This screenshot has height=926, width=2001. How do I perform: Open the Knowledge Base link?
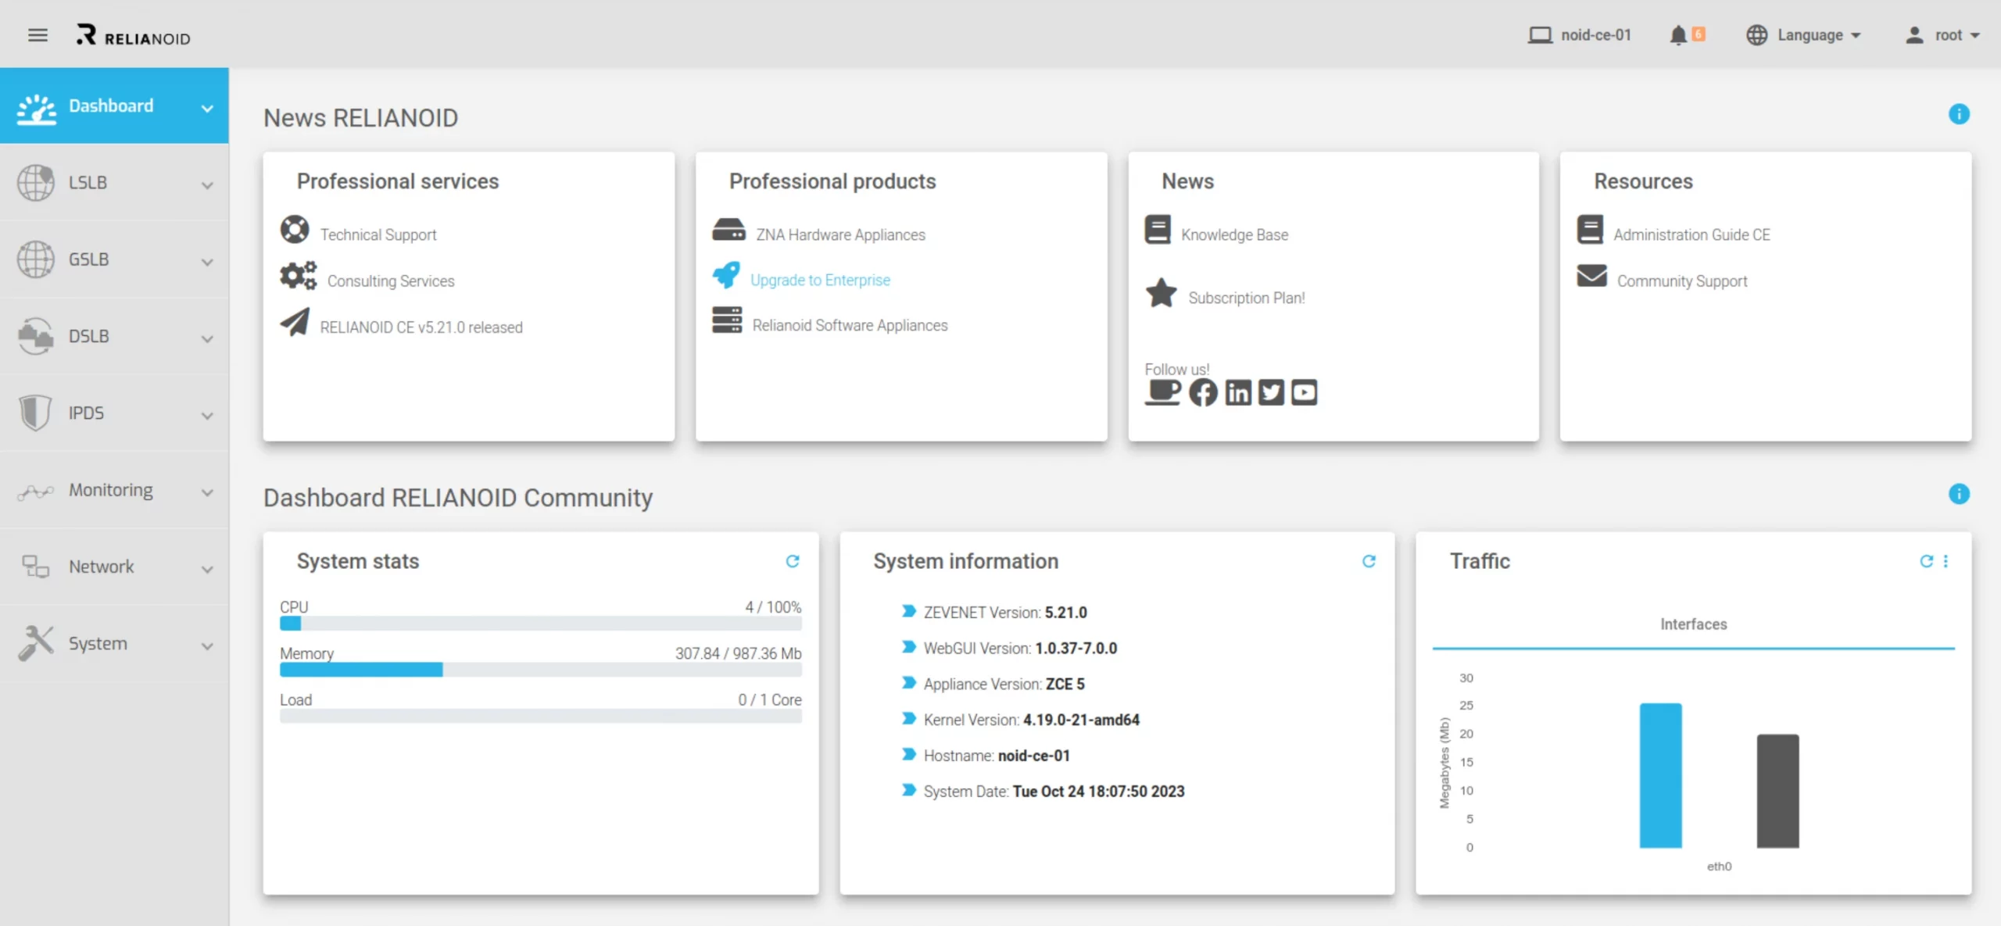1234,234
